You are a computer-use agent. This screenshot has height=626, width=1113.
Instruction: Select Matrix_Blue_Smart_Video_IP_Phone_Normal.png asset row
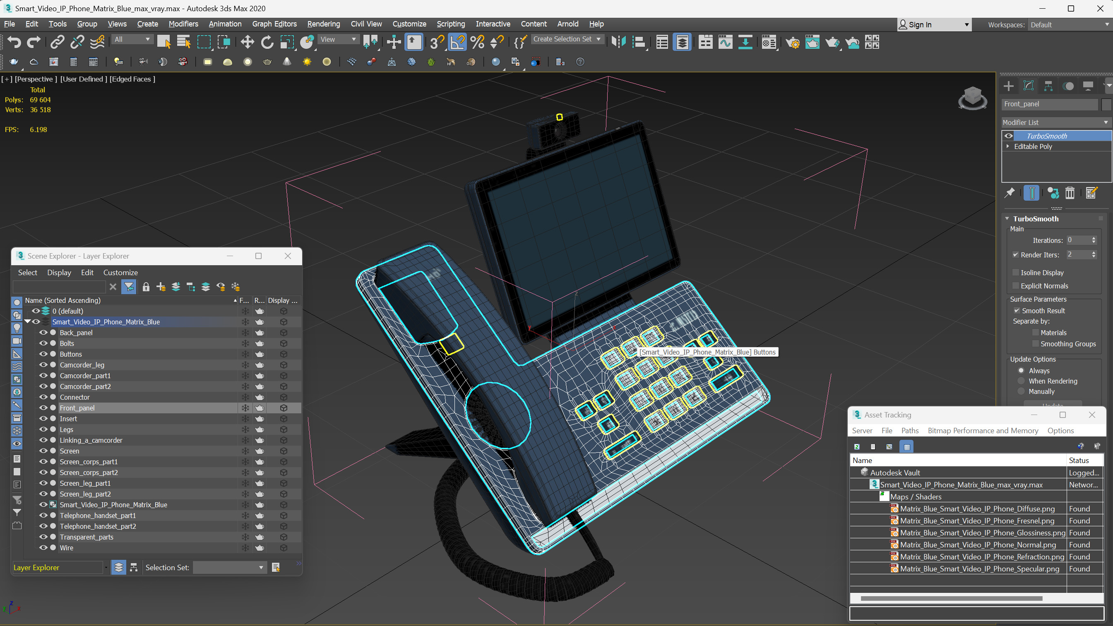coord(977,545)
